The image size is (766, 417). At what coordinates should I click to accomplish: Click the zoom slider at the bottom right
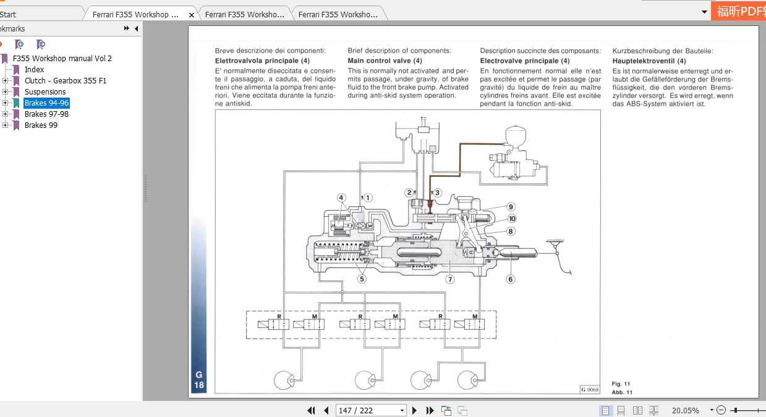click(x=736, y=410)
